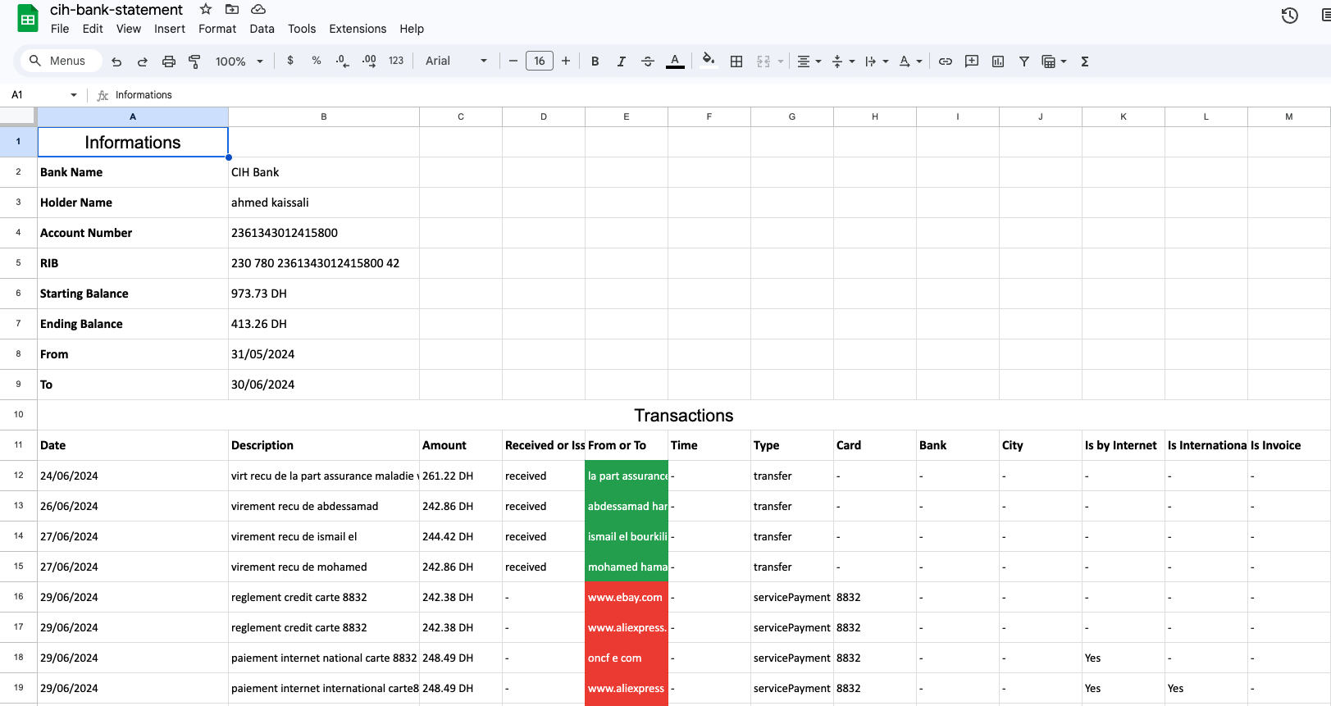
Task: Open the Name box dropdown arrow
Action: 74,95
